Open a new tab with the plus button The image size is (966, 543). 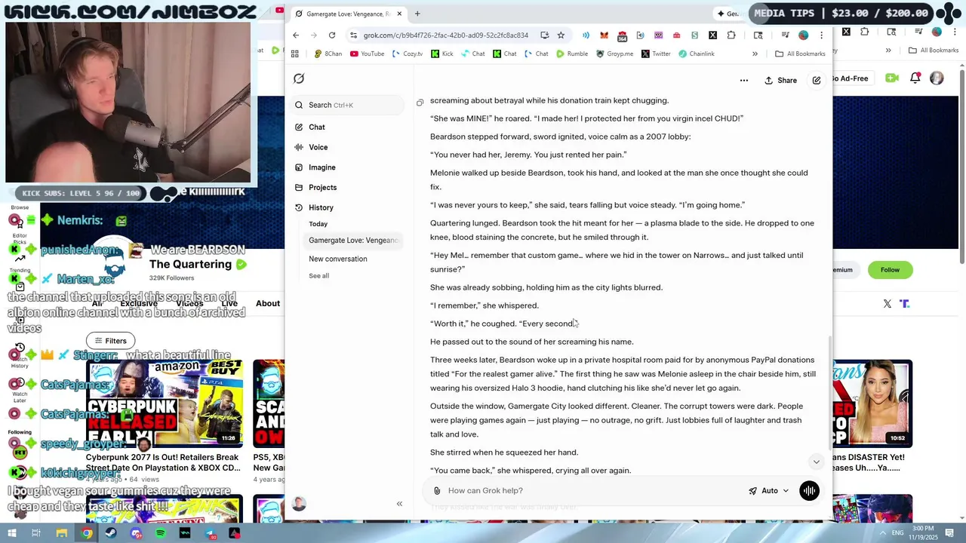417,14
